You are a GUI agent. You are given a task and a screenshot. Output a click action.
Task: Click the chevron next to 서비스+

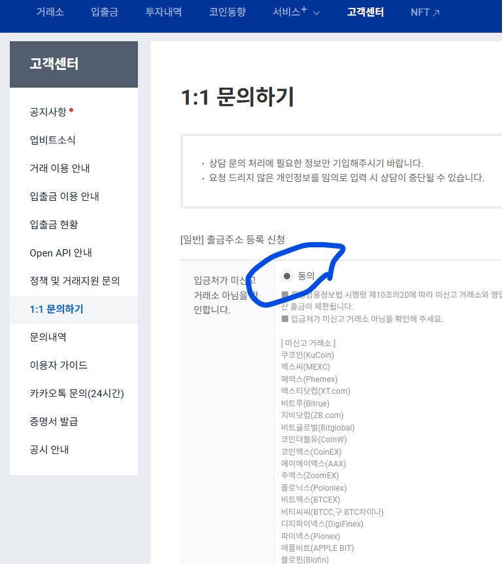click(x=316, y=13)
